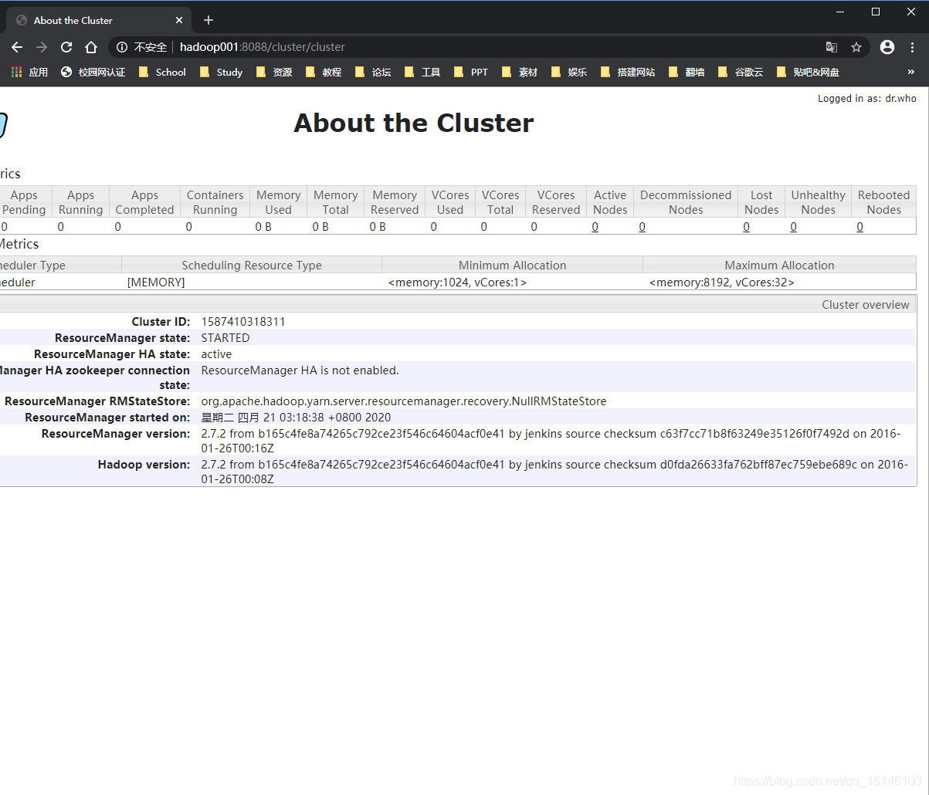This screenshot has width=929, height=795.
Task: Select the STARTED ResourceManager state value
Action: [225, 337]
